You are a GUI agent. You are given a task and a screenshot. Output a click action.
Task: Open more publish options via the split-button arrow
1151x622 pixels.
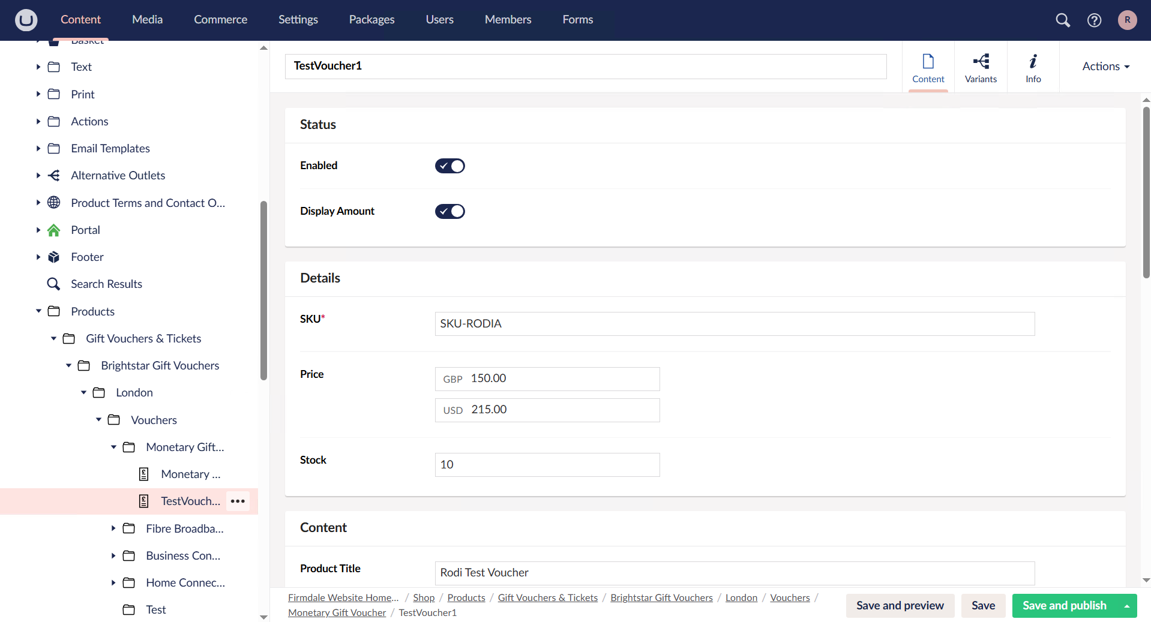click(1127, 605)
